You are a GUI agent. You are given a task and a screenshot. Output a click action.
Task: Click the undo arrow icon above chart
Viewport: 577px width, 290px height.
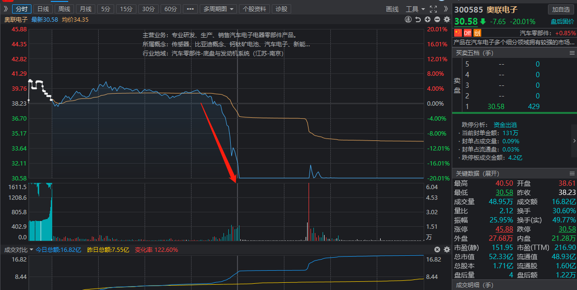418,19
